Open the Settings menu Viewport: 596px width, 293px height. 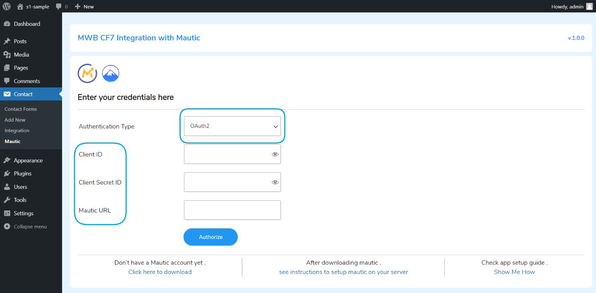[x=31, y=213]
